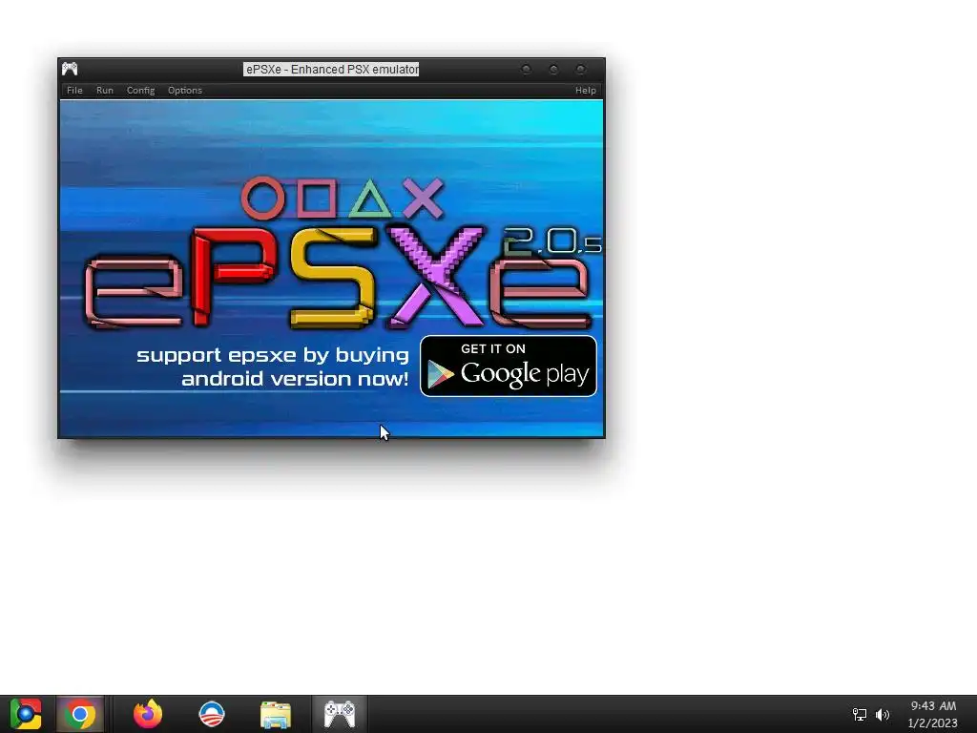This screenshot has height=733, width=977.
Task: Open File Explorer from the taskbar
Action: pos(276,714)
